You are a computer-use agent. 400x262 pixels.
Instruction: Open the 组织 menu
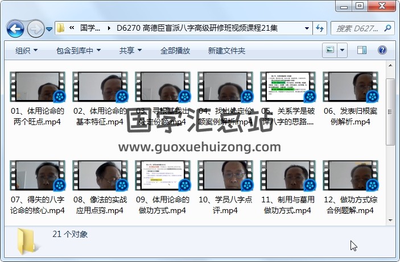(x=26, y=51)
